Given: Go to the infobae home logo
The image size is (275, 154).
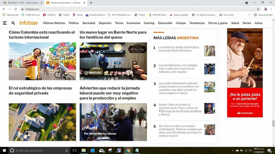Looking at the screenshot, I should pyautogui.click(x=29, y=23).
